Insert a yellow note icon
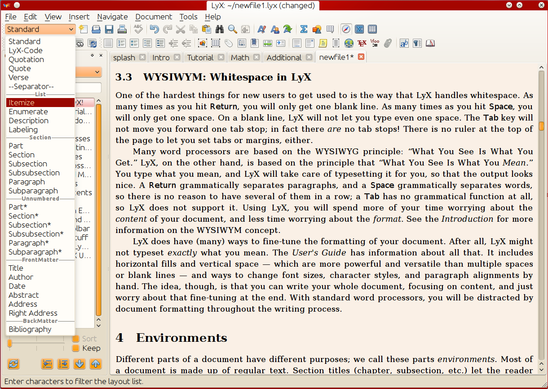548x389 pixels. point(323,43)
